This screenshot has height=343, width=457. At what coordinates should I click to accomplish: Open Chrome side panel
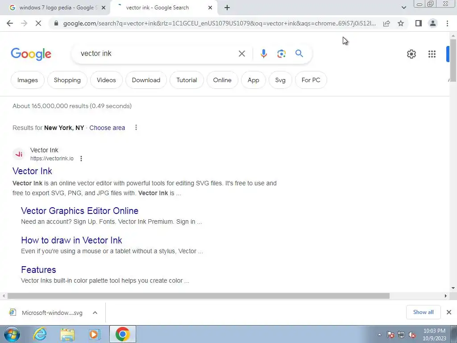(419, 23)
